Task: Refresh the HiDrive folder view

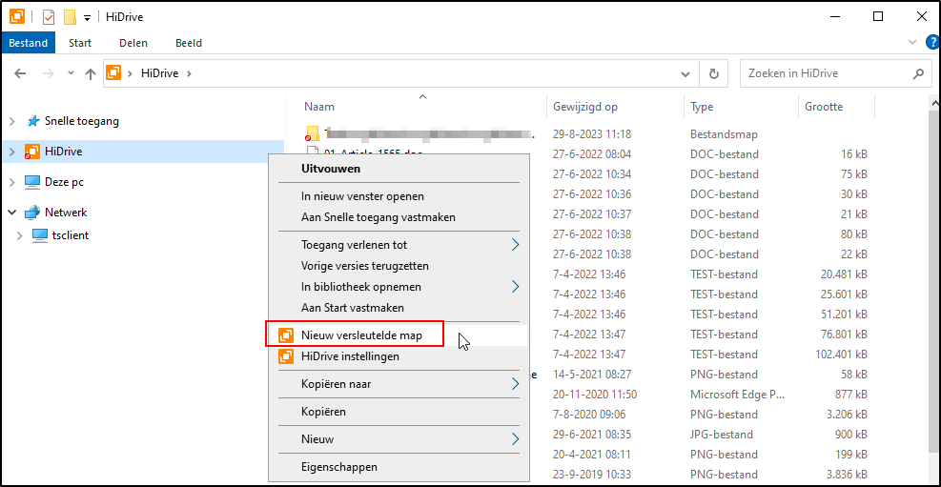Action: (x=713, y=73)
